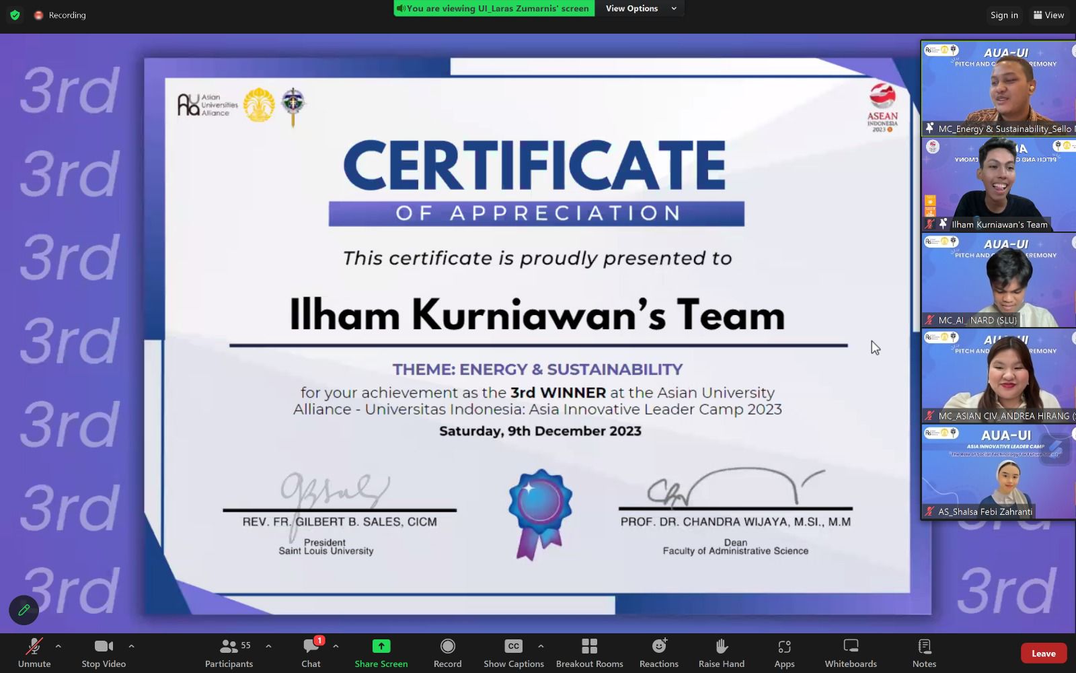Image resolution: width=1076 pixels, height=673 pixels.
Task: Open the View layout menu
Action: tap(1048, 15)
